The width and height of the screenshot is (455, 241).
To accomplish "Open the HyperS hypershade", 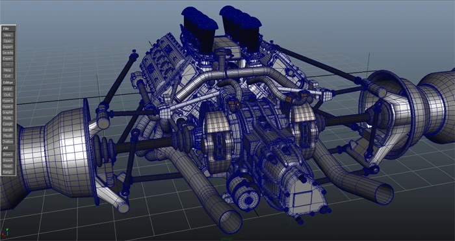I will tap(8, 107).
